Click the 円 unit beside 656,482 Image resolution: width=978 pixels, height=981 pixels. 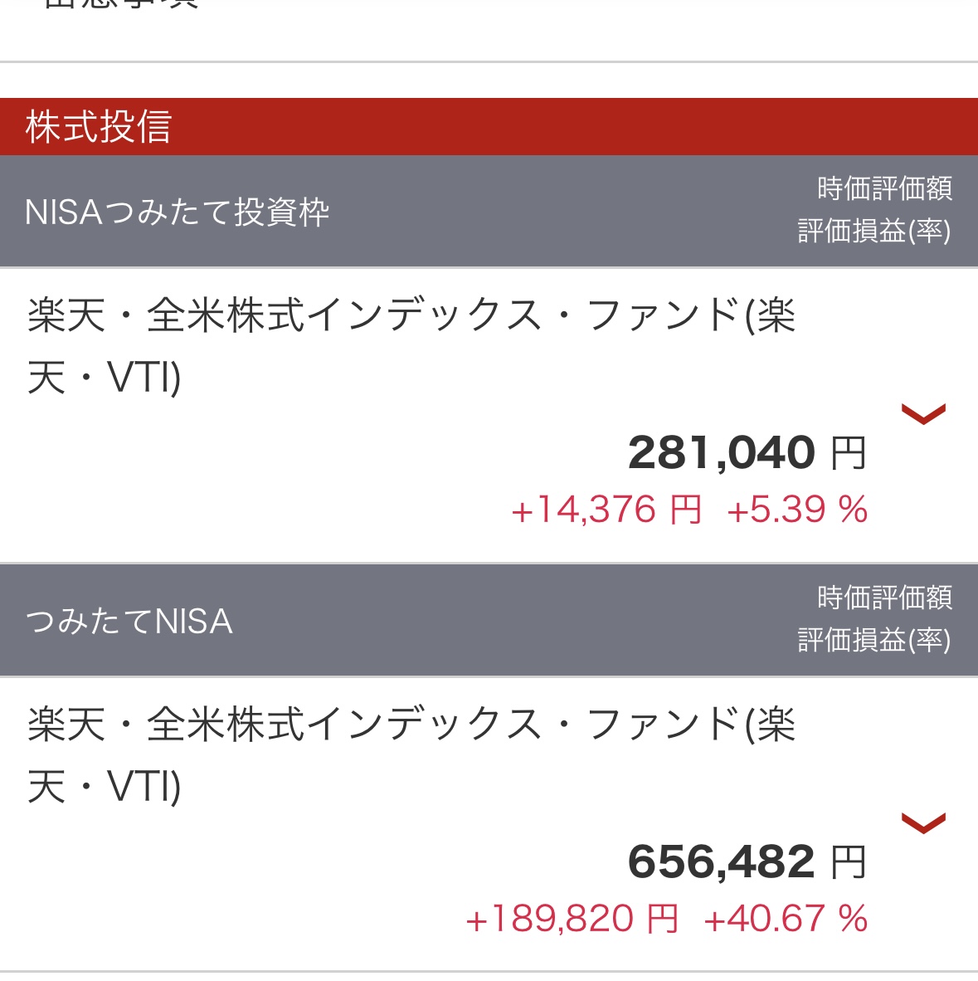[849, 863]
